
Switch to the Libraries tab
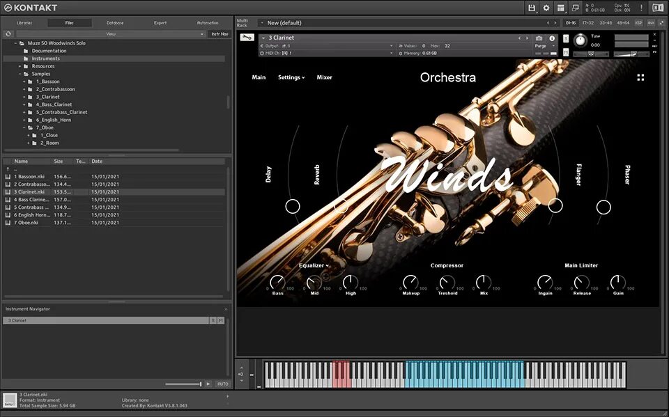pyautogui.click(x=24, y=23)
